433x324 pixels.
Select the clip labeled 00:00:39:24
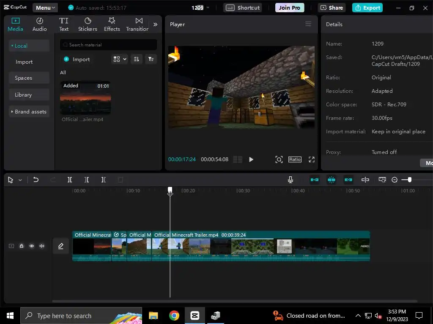(260, 246)
